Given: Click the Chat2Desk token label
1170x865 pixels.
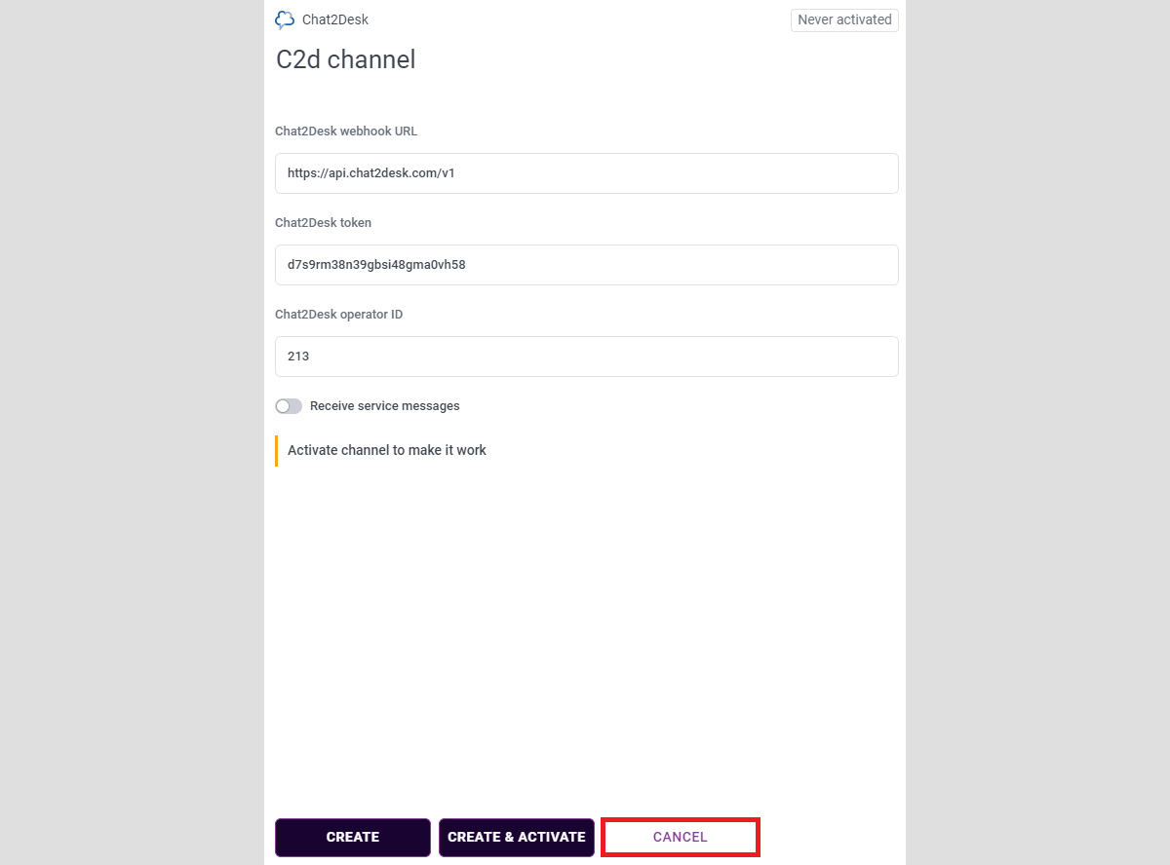Looking at the screenshot, I should [x=323, y=223].
